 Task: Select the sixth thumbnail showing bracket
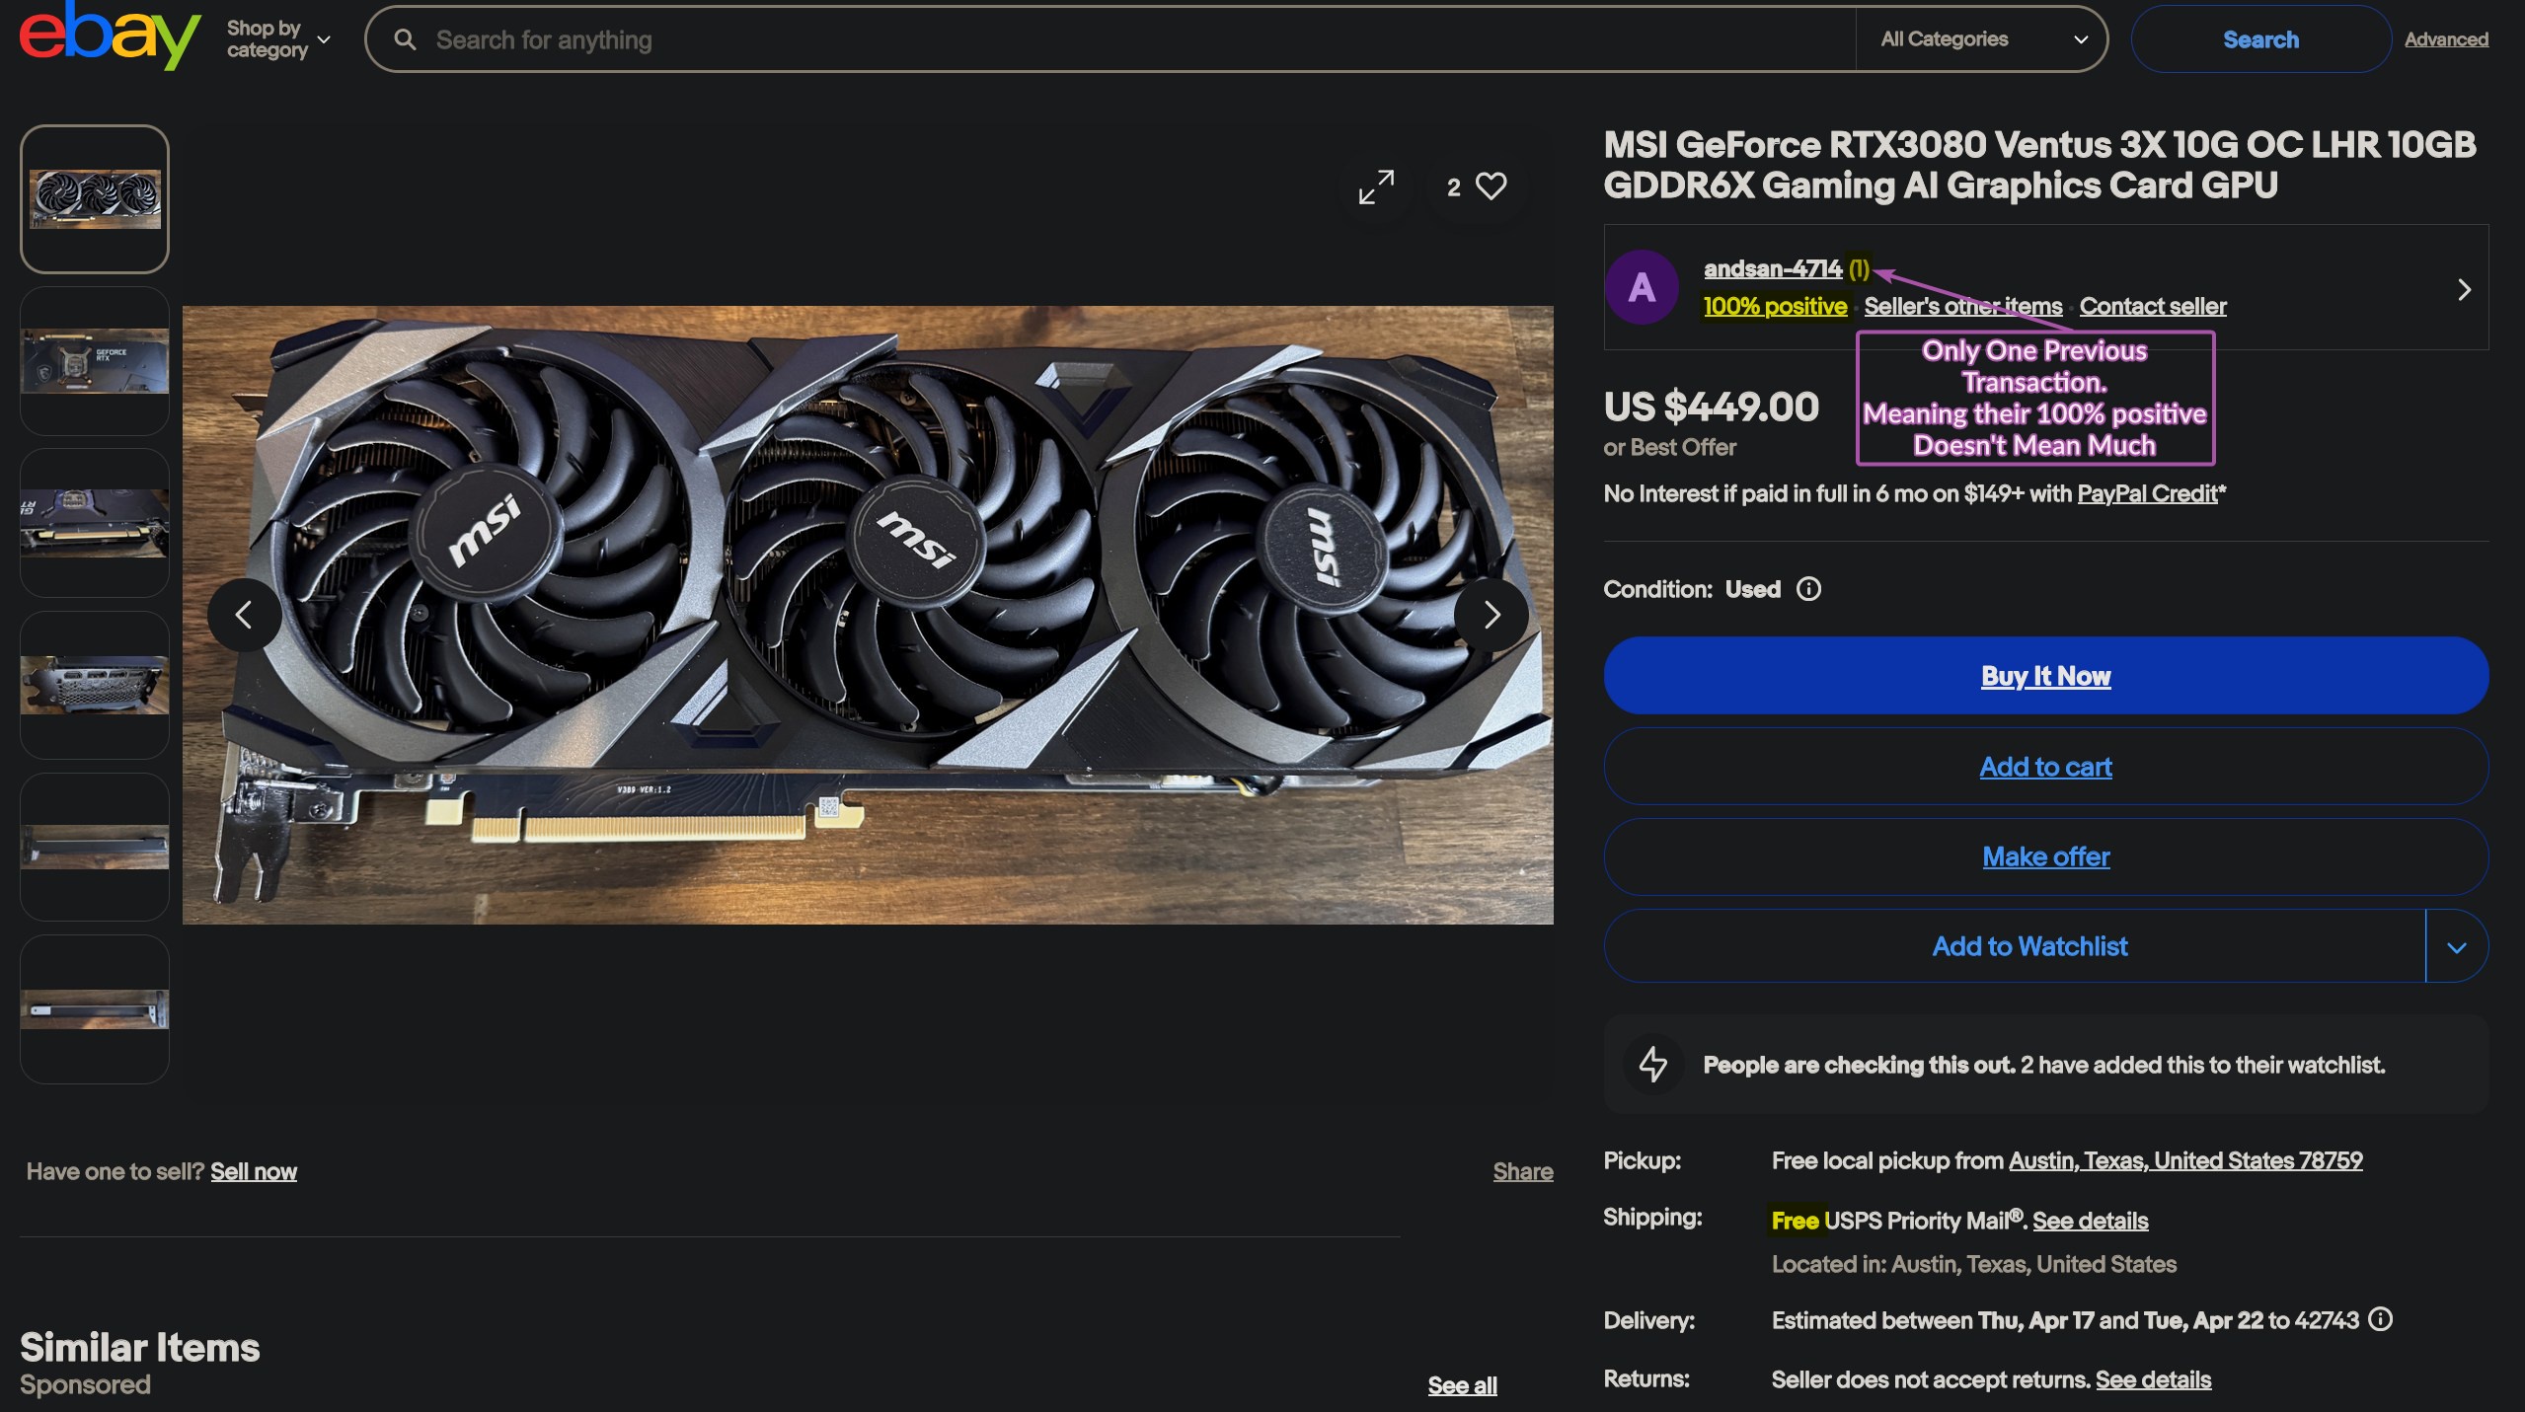point(95,1008)
